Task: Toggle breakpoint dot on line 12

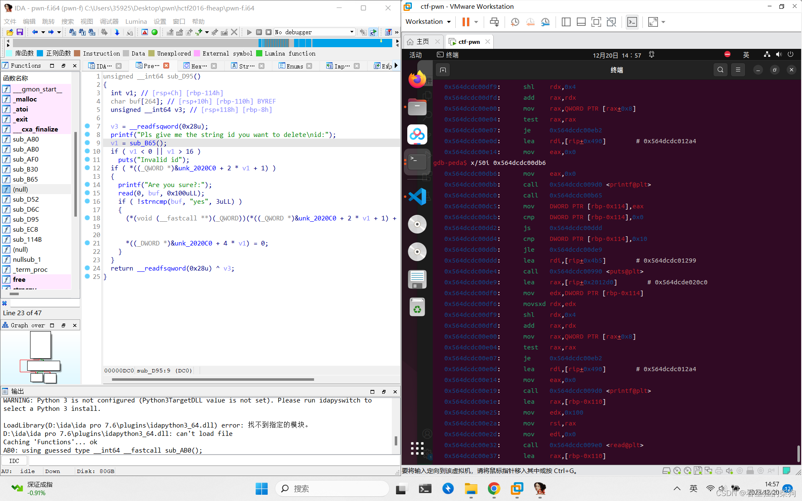Action: point(87,168)
